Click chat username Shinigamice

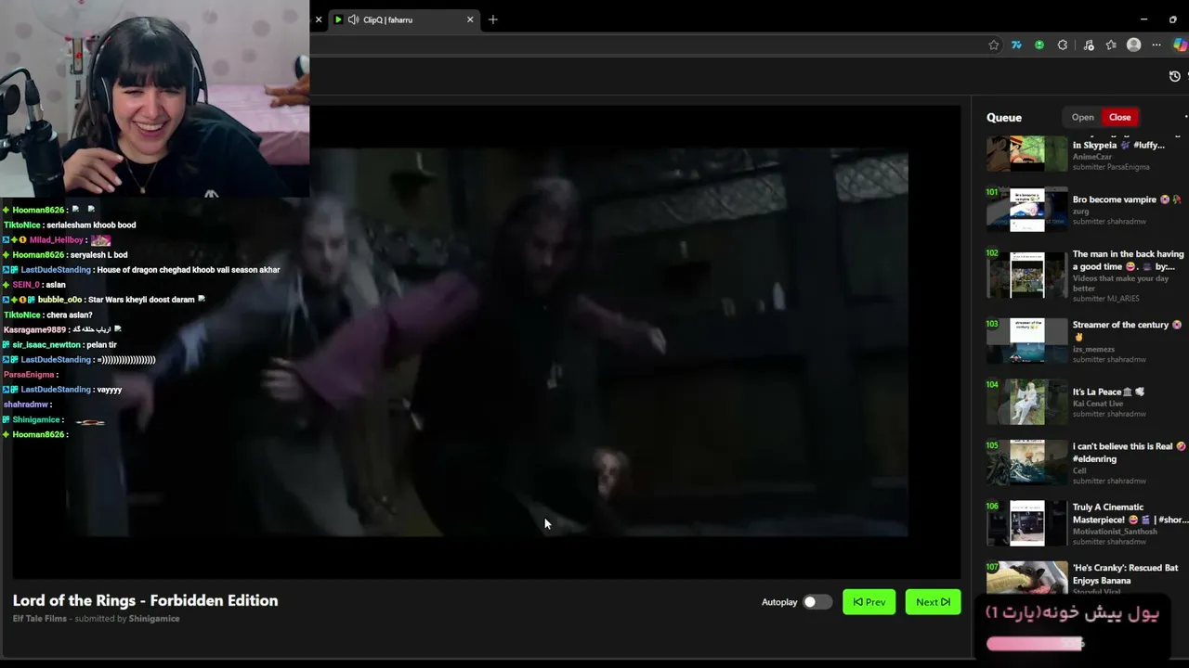click(x=36, y=419)
